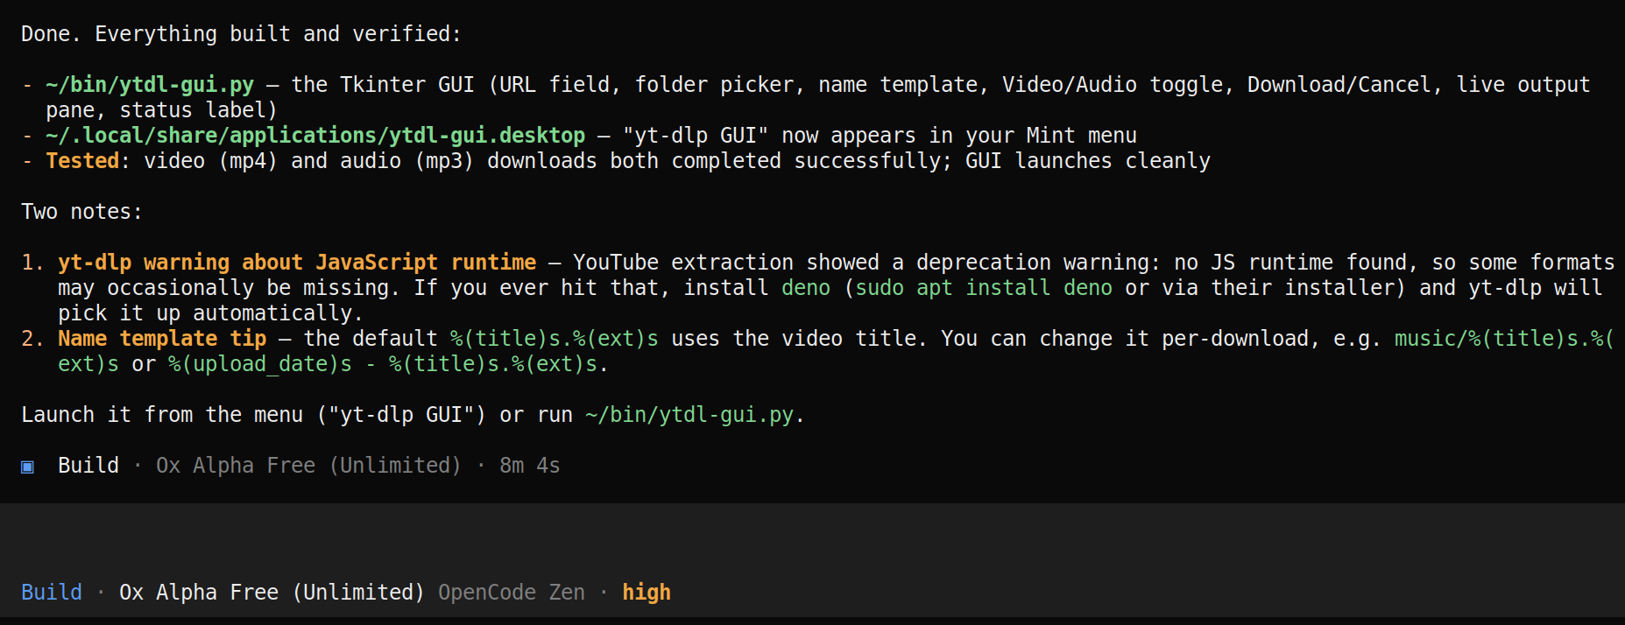Click the OpenCode Zen provider label
This screenshot has height=625, width=1625.
pos(512,593)
